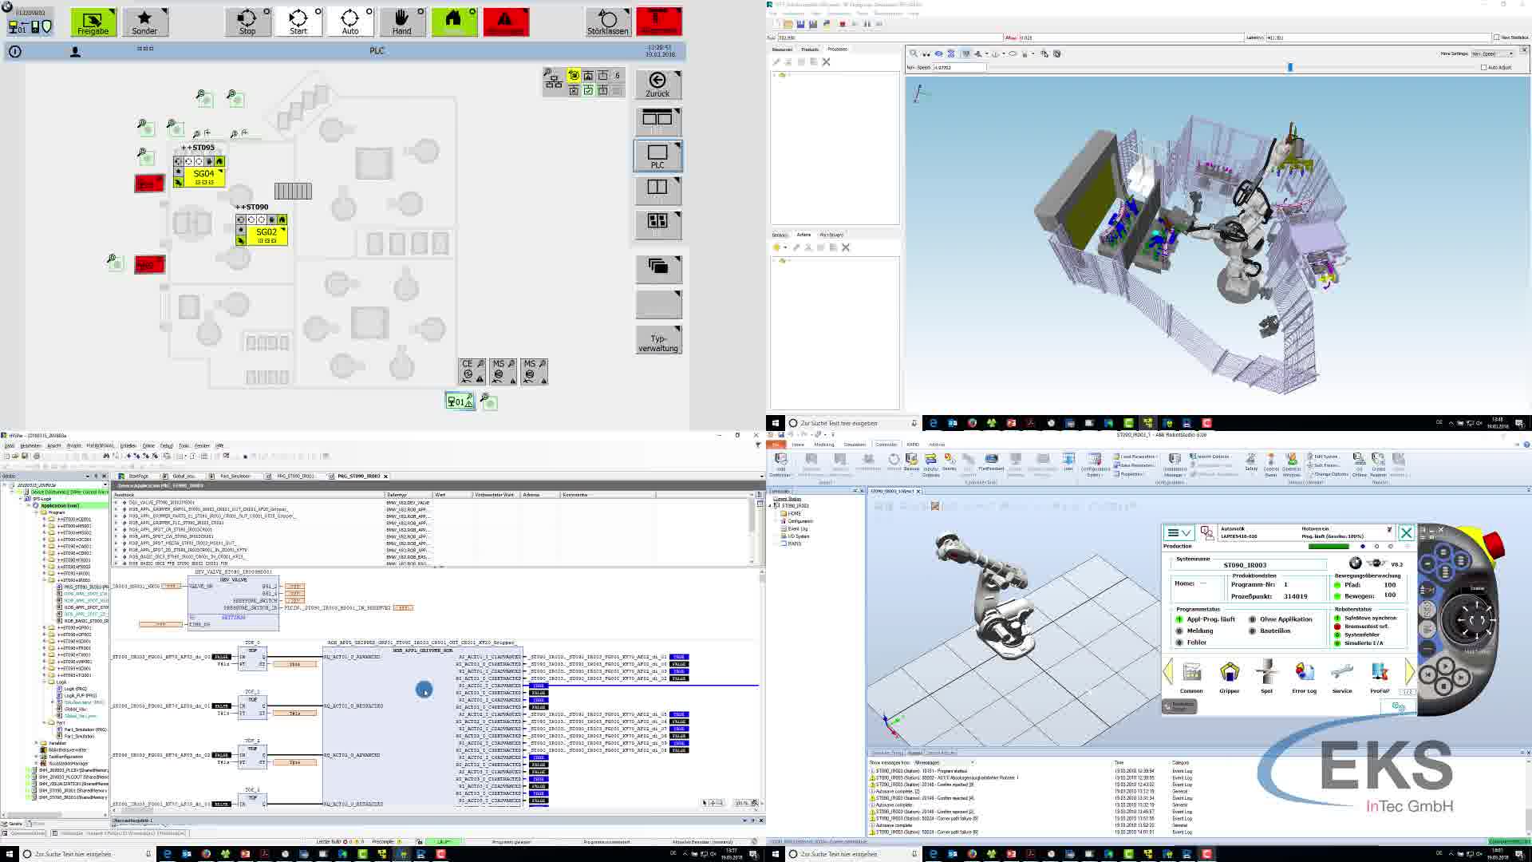Click the Sonder star button
The image size is (1532, 862).
click(144, 22)
